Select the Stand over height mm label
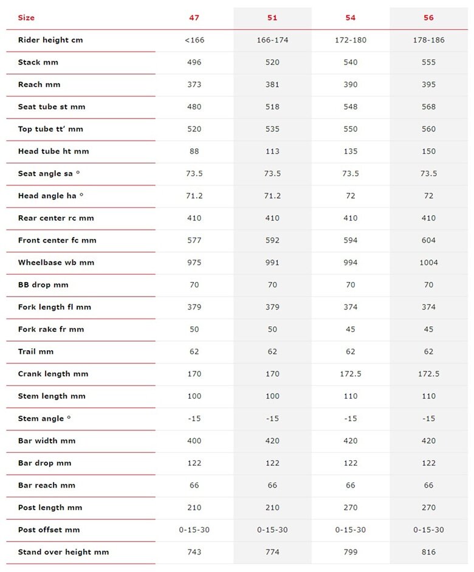The image size is (474, 572). tap(64, 552)
